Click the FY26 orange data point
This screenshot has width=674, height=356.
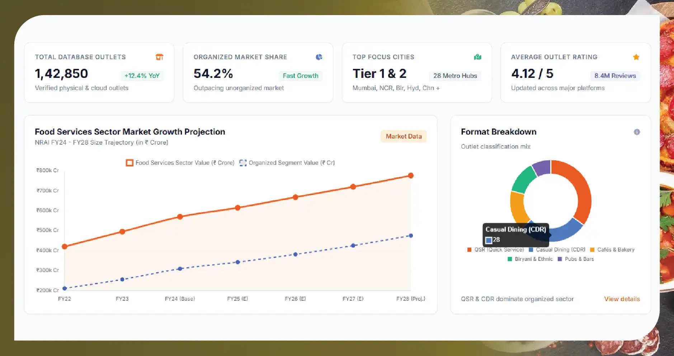point(295,197)
